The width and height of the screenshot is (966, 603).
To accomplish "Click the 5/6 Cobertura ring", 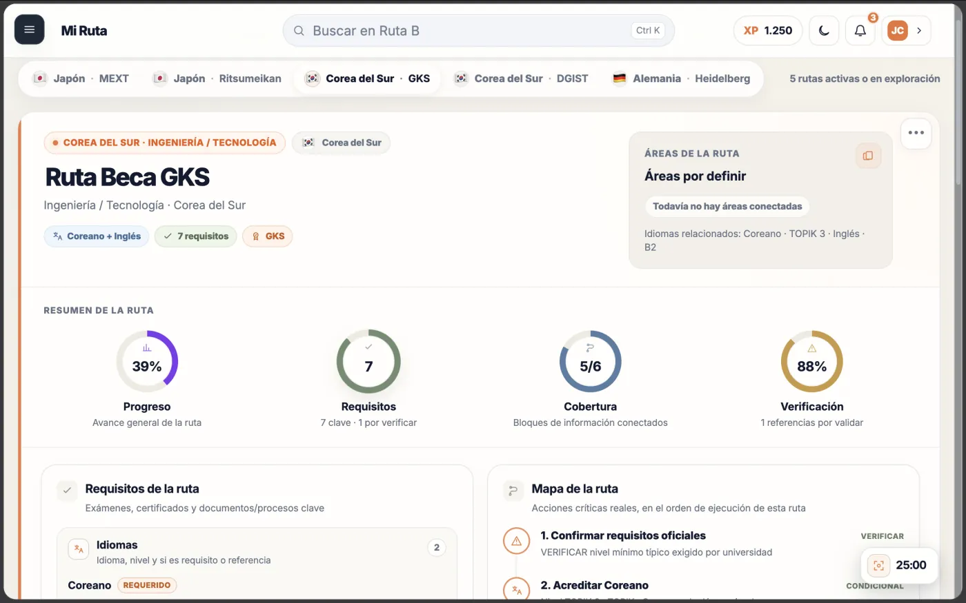I will [x=590, y=362].
